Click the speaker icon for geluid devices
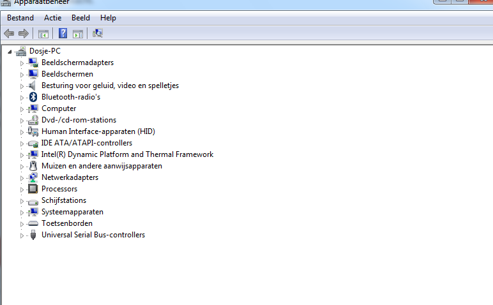This screenshot has height=305, width=493. [32, 86]
